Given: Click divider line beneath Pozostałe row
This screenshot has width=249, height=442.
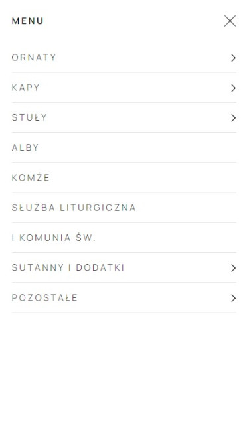Looking at the screenshot, I should (124, 313).
